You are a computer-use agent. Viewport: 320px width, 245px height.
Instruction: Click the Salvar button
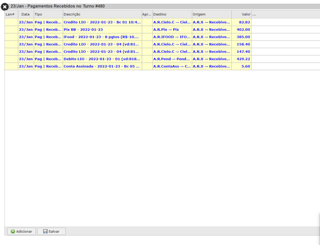point(51,232)
